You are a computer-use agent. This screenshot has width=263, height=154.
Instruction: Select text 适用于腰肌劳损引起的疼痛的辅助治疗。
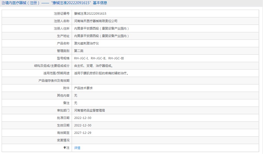[x=102, y=73]
